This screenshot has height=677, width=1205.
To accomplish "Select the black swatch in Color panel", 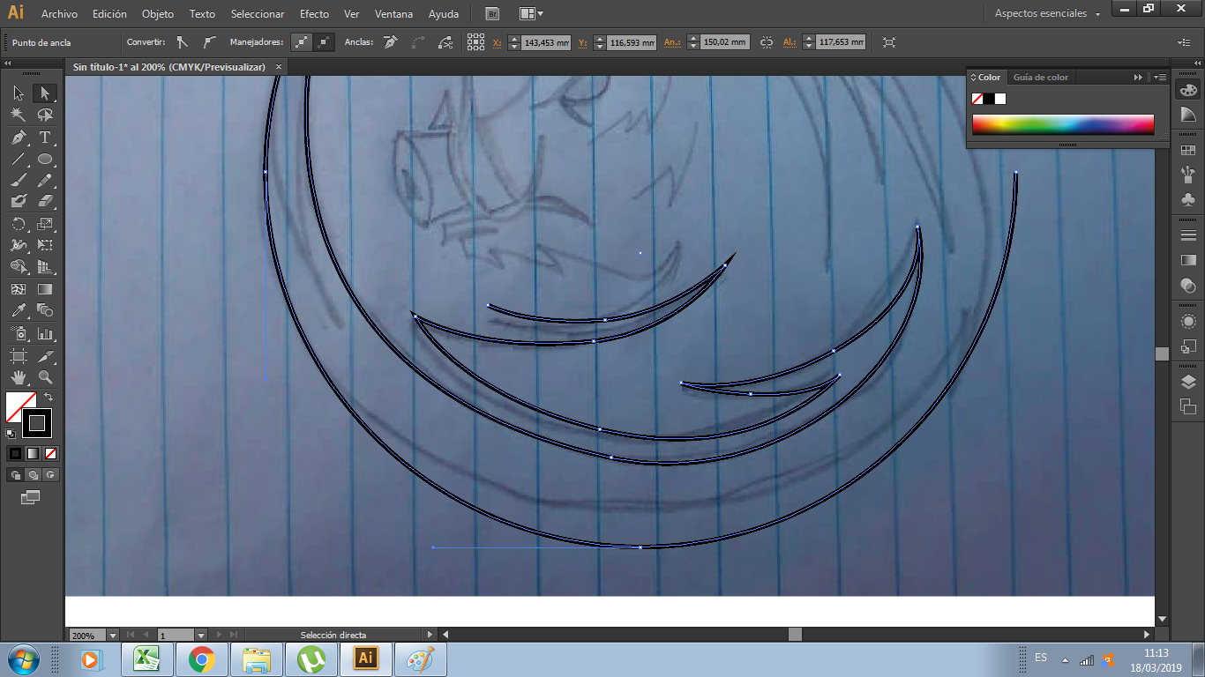I will 989,99.
